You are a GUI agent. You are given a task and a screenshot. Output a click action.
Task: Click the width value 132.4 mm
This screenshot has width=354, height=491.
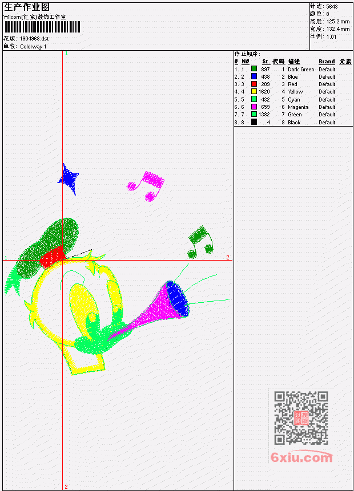coord(338,29)
